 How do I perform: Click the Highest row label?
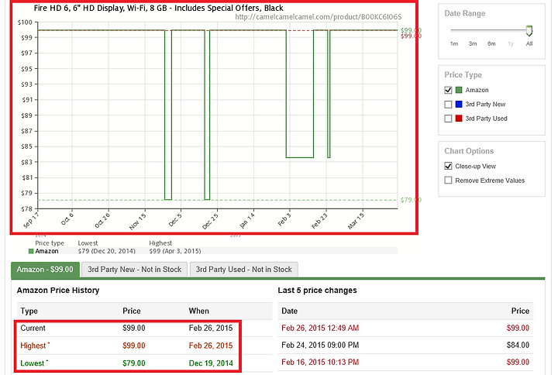(35, 346)
